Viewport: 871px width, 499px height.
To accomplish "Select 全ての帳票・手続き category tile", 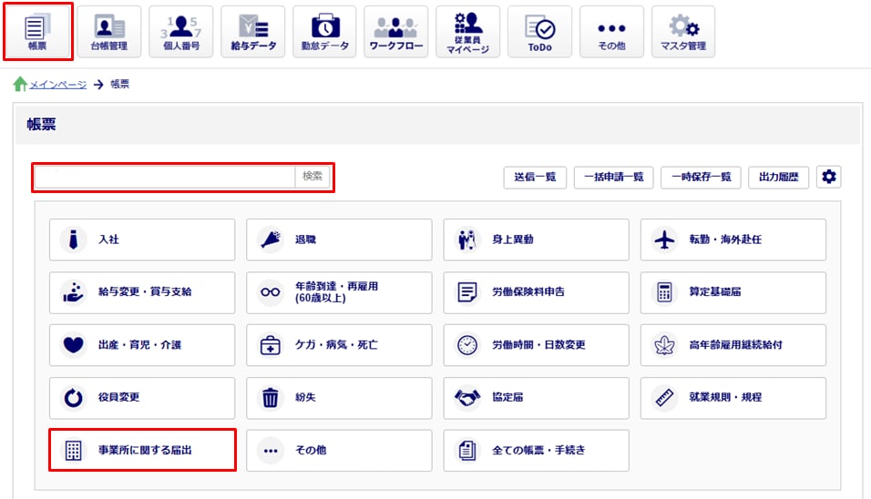I will 536,450.
